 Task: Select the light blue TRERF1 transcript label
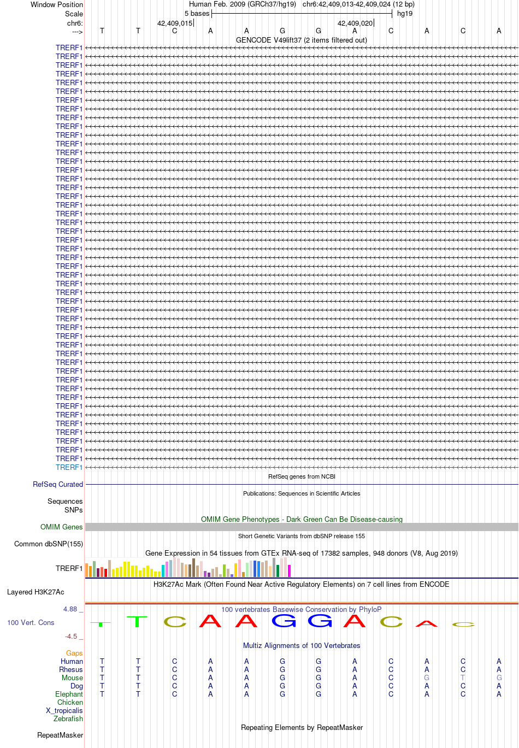pos(69,468)
